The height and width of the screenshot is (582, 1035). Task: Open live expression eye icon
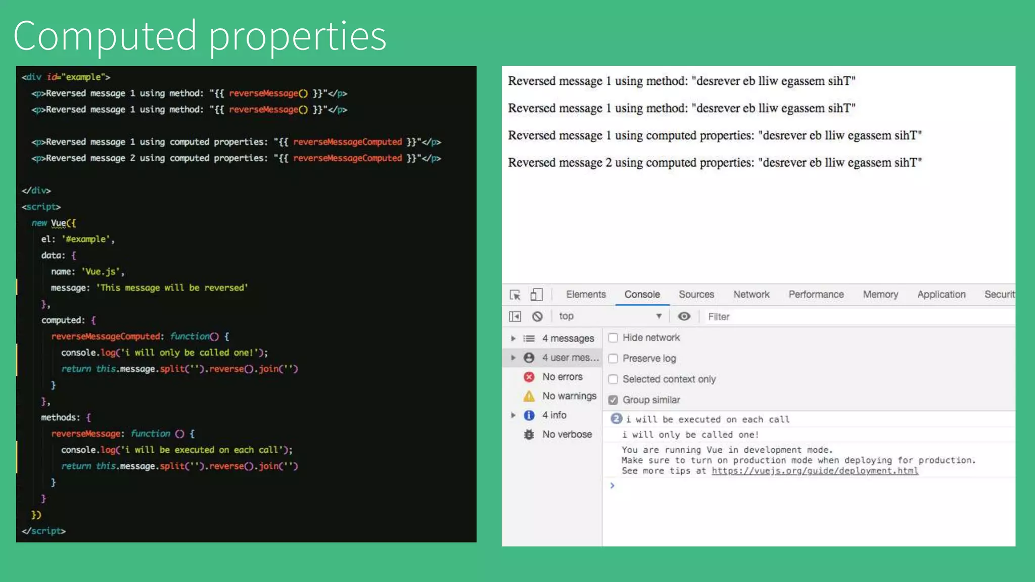[x=684, y=316]
